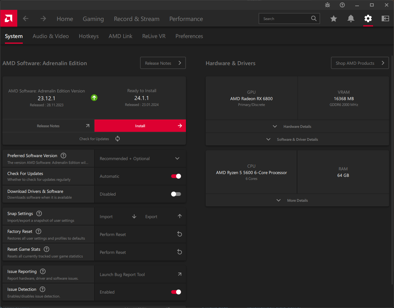Switch to the Preferences tab
The height and width of the screenshot is (308, 394).
(x=189, y=36)
